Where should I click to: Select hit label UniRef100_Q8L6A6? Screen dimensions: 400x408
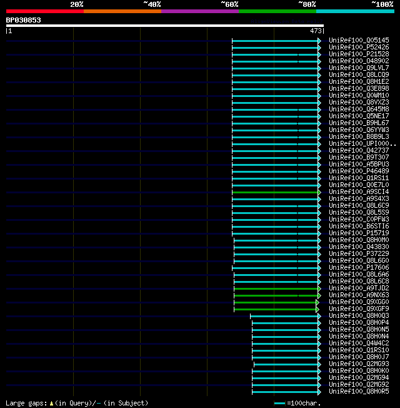pos(359,275)
